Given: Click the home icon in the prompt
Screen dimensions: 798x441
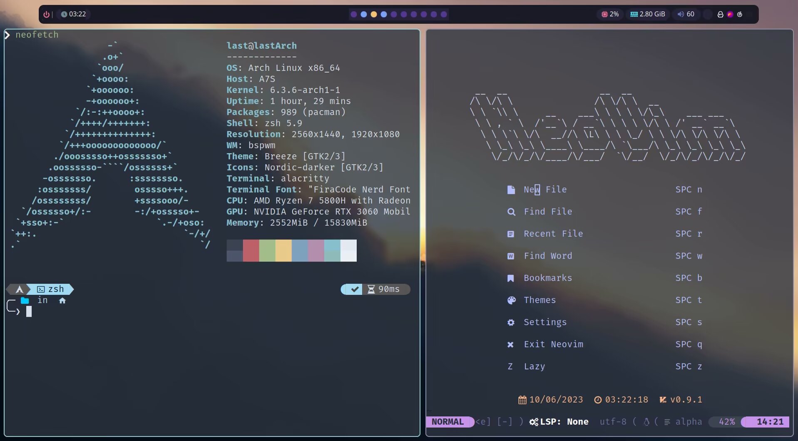Looking at the screenshot, I should pyautogui.click(x=62, y=300).
